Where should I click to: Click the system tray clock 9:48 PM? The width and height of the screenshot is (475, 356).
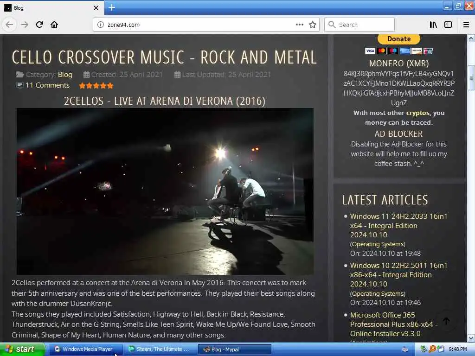tap(458, 350)
